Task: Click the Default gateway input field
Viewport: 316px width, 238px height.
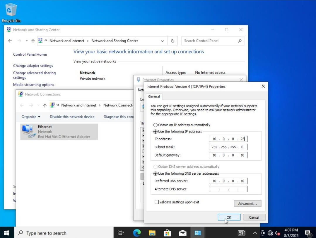Action: (x=228, y=155)
